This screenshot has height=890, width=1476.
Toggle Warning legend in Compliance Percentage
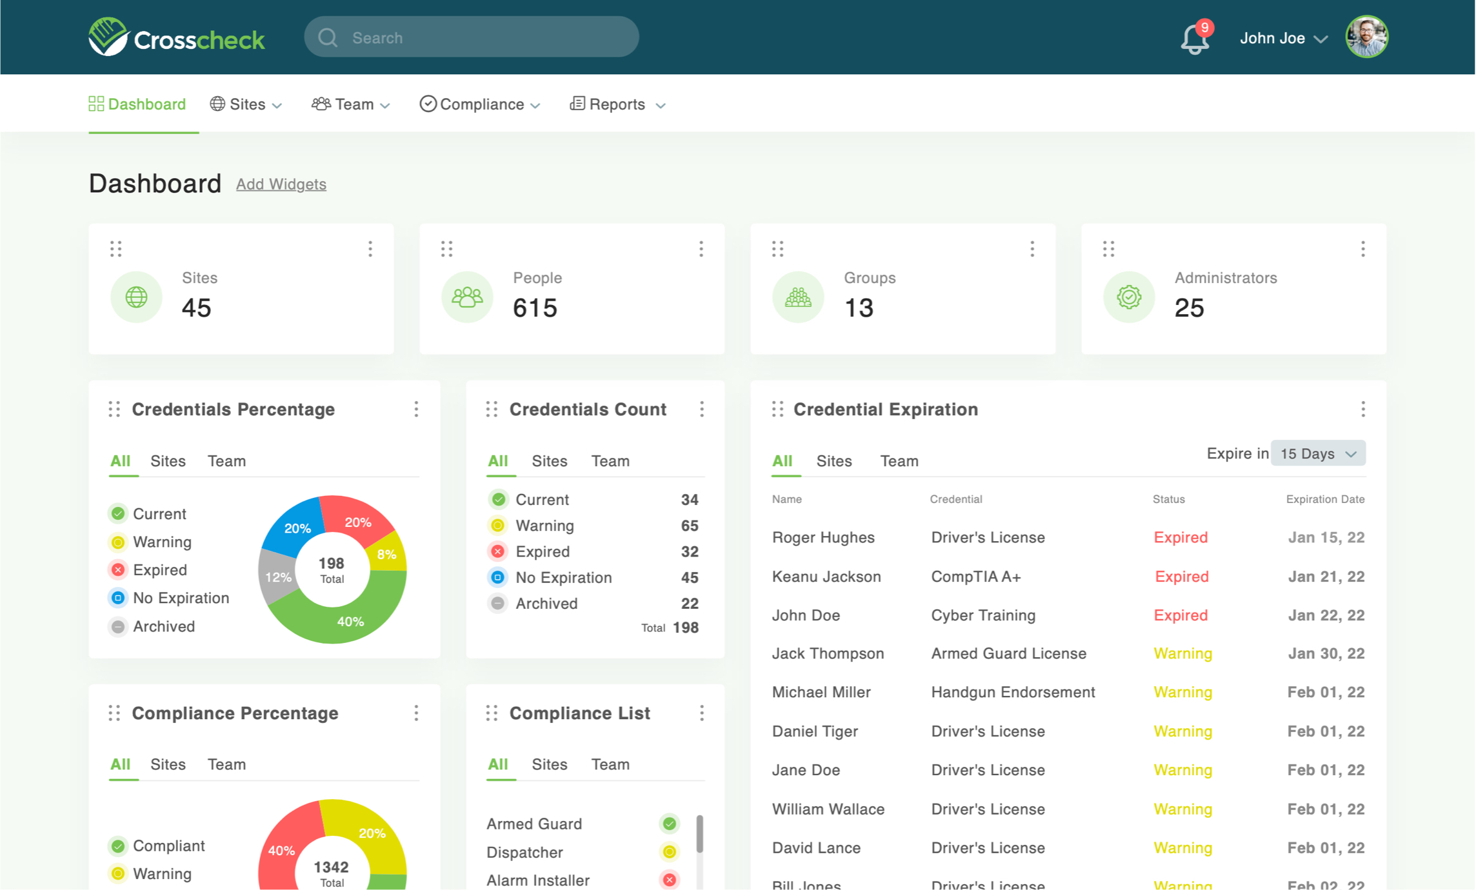tap(150, 874)
